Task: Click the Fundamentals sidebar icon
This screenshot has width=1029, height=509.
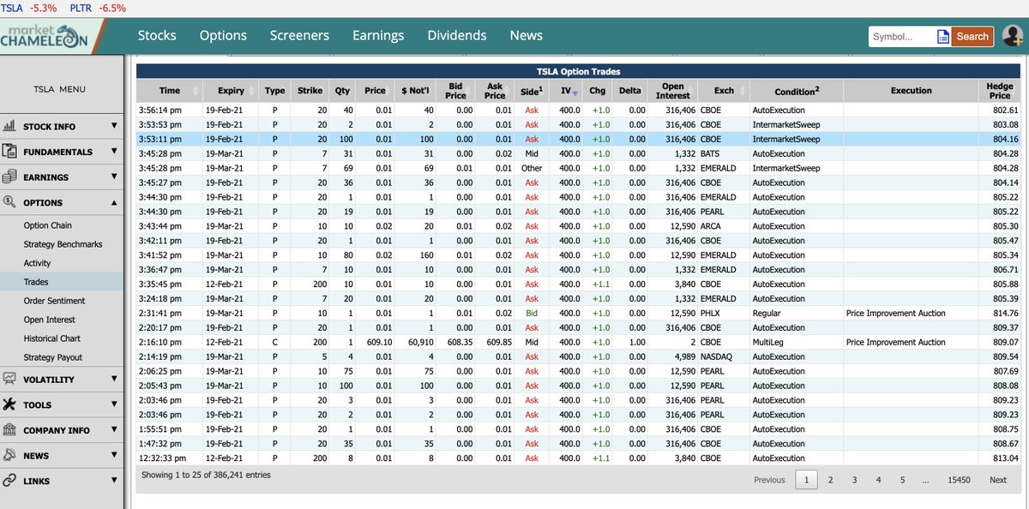Action: [x=9, y=152]
